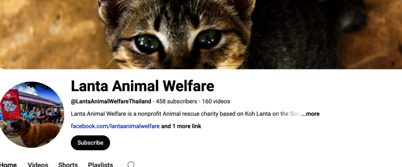Open the Videos tab

[38, 164]
